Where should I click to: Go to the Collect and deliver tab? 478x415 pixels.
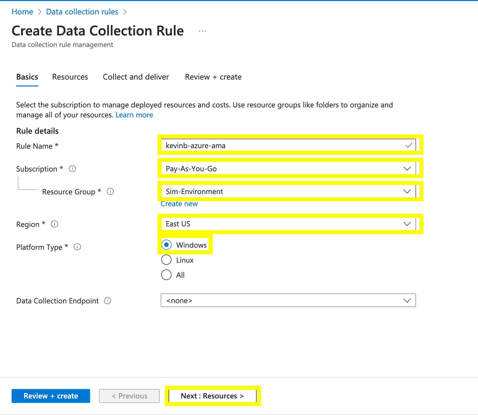point(136,77)
